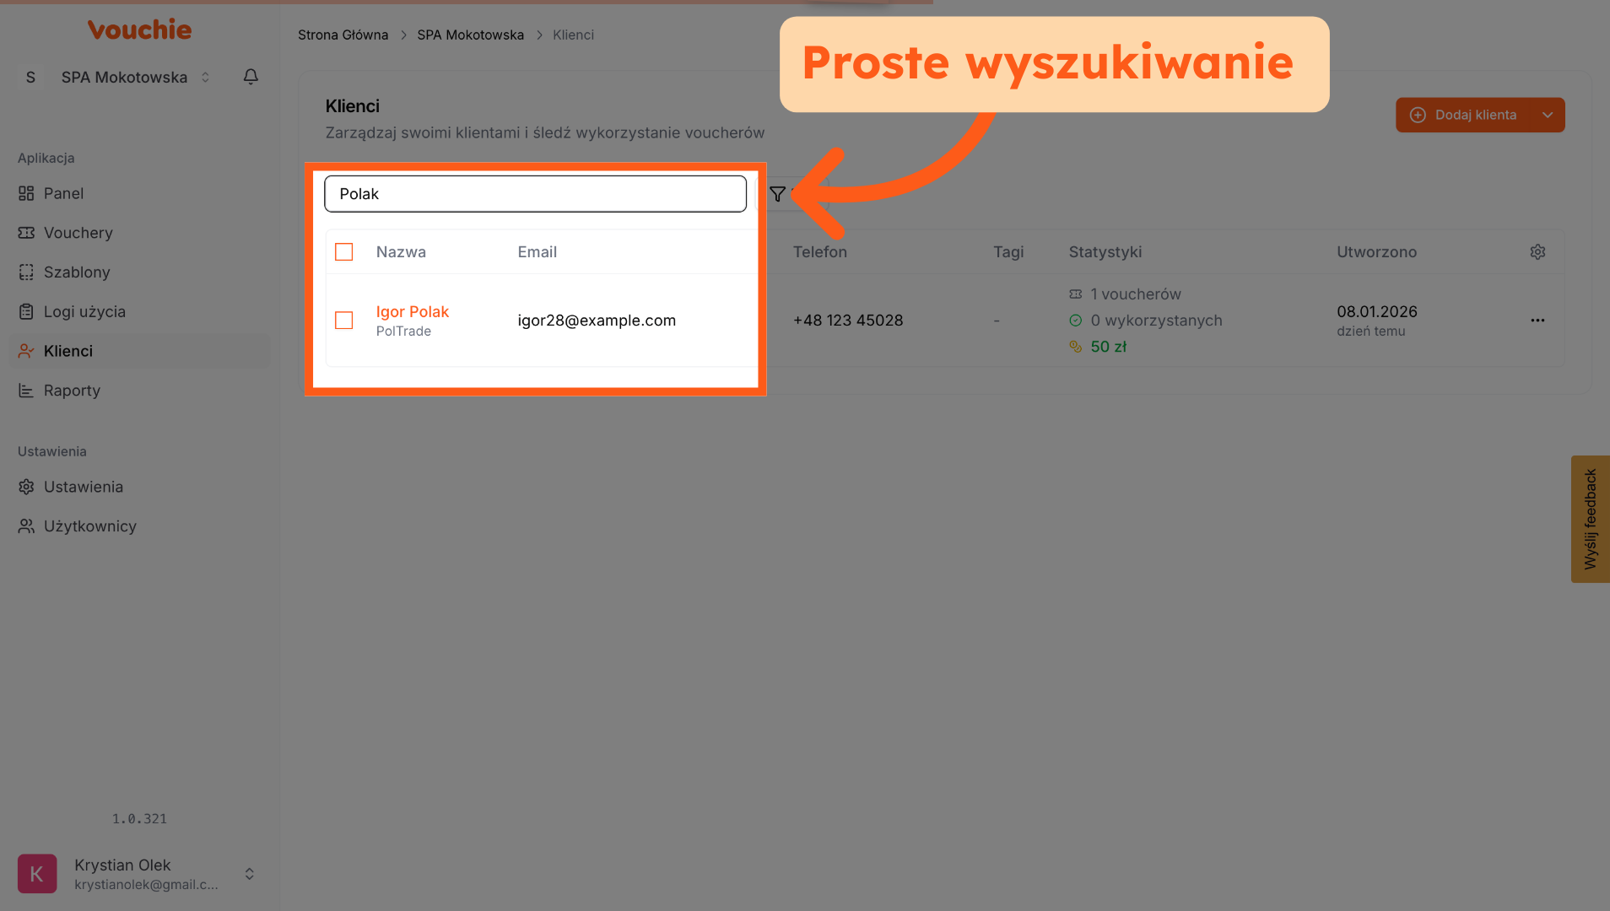Click Krystian Olek's avatar
The height and width of the screenshot is (911, 1610).
click(37, 874)
